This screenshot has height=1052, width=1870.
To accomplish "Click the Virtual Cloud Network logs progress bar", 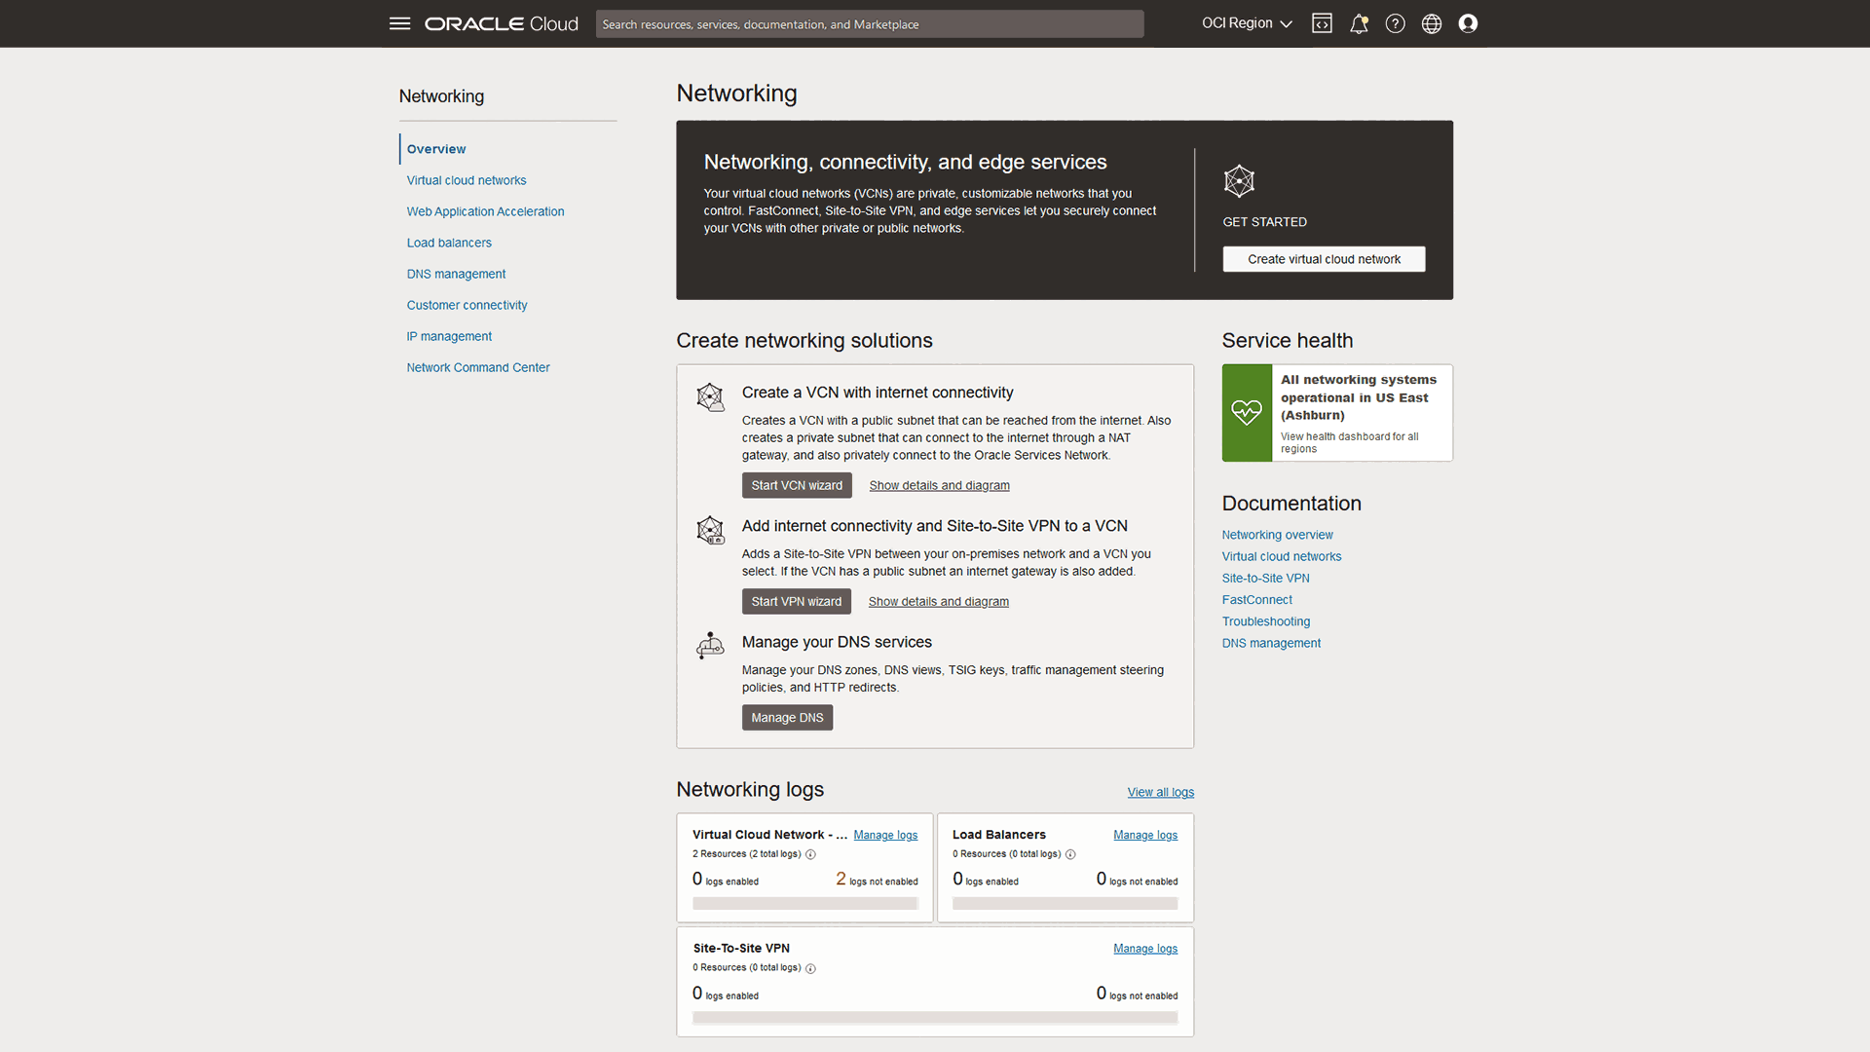I will point(804,903).
